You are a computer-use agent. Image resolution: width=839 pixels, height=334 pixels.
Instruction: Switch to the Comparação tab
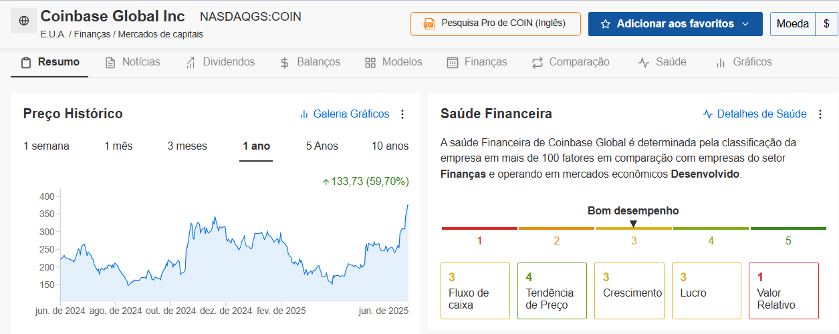(x=570, y=62)
